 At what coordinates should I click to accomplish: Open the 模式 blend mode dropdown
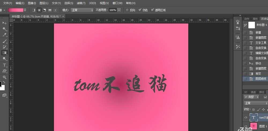(x=82, y=10)
